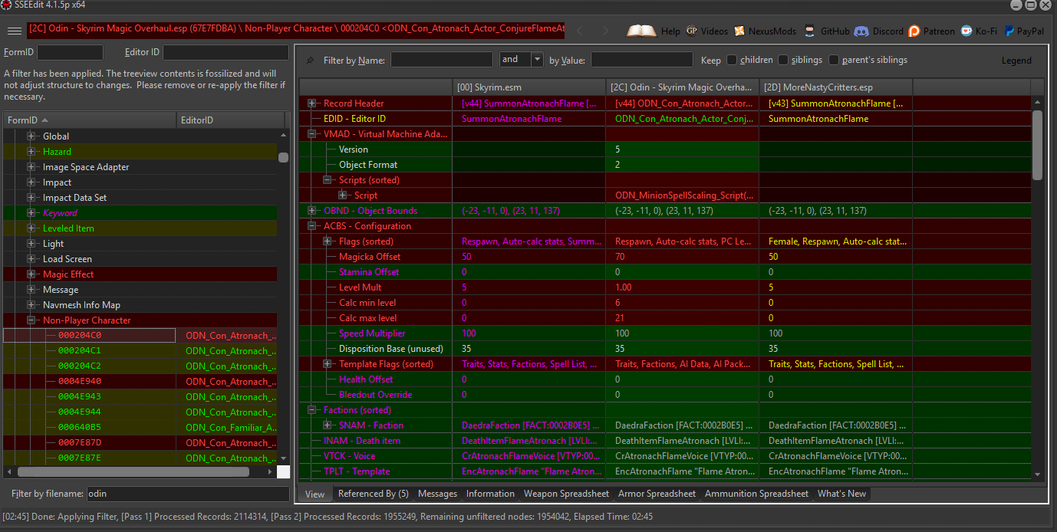The width and height of the screenshot is (1057, 532).
Task: Open the NexusMods icon link
Action: (739, 31)
